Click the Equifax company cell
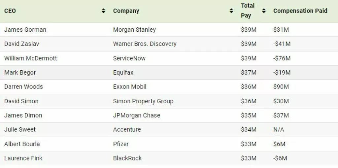The height and width of the screenshot is (168, 338). (123, 73)
